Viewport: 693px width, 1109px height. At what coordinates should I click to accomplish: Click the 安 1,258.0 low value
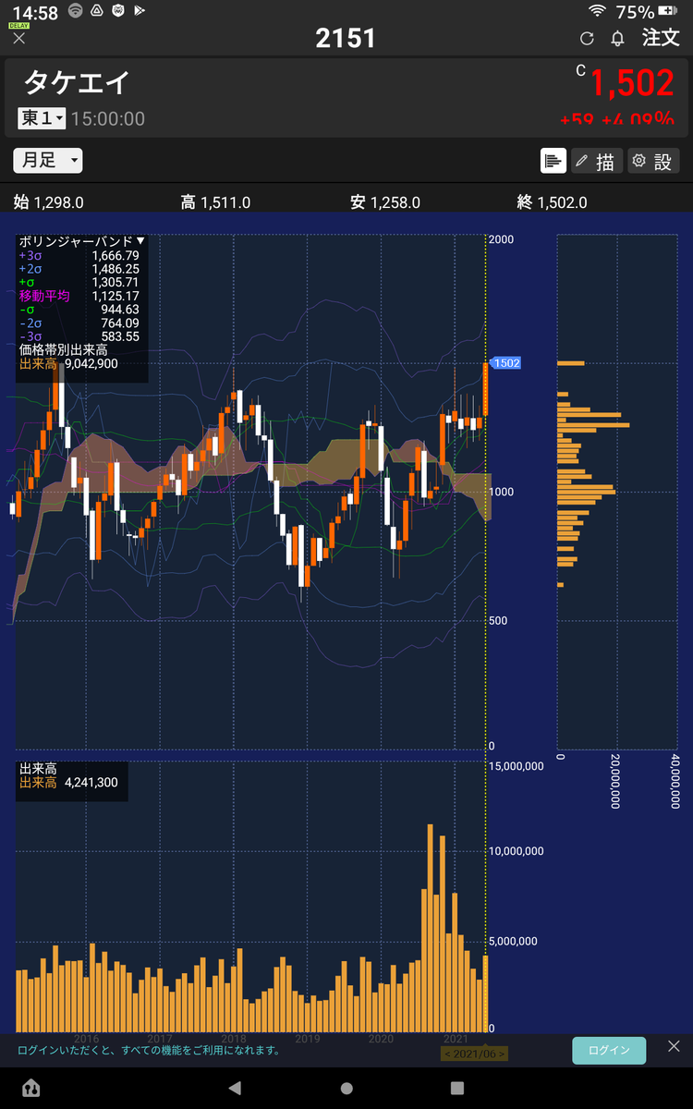[x=385, y=202]
